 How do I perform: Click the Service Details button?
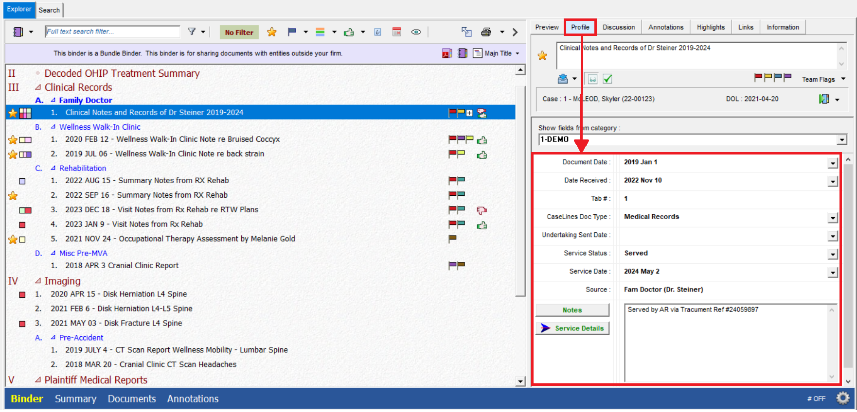coord(572,328)
